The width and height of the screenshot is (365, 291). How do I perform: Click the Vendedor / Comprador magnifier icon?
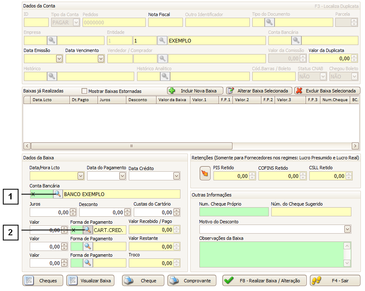pyautogui.click(x=163, y=59)
